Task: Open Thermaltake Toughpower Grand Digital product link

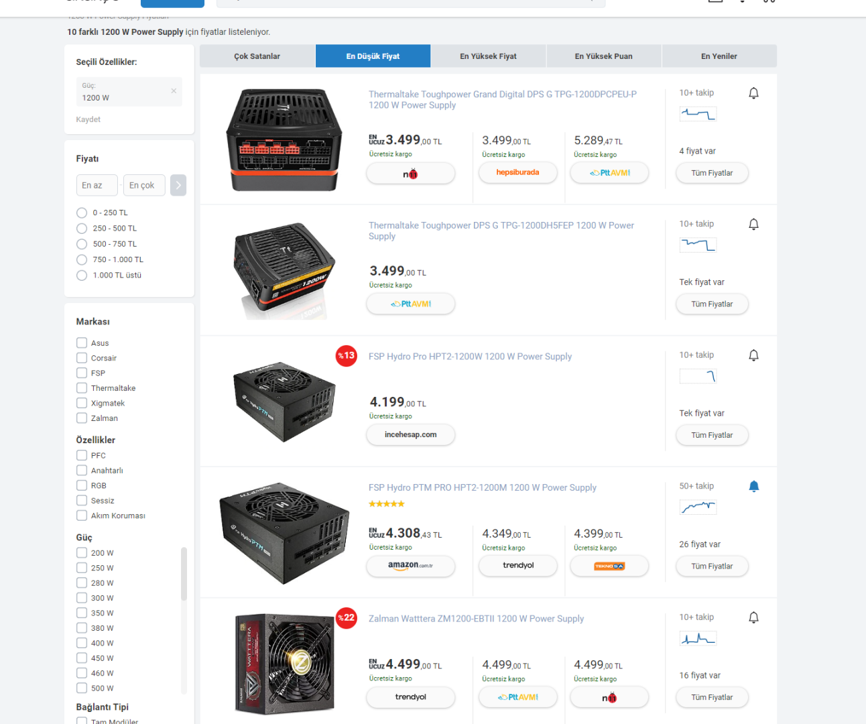Action: coord(503,100)
